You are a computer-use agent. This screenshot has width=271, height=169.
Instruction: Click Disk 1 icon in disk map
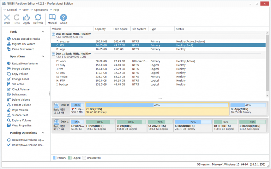pos(56,122)
